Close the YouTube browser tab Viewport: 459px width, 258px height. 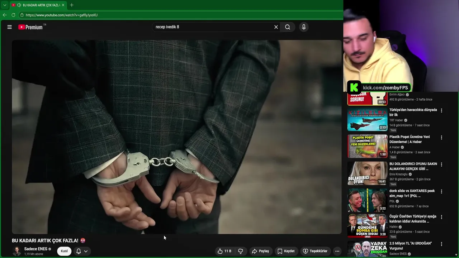tap(63, 5)
